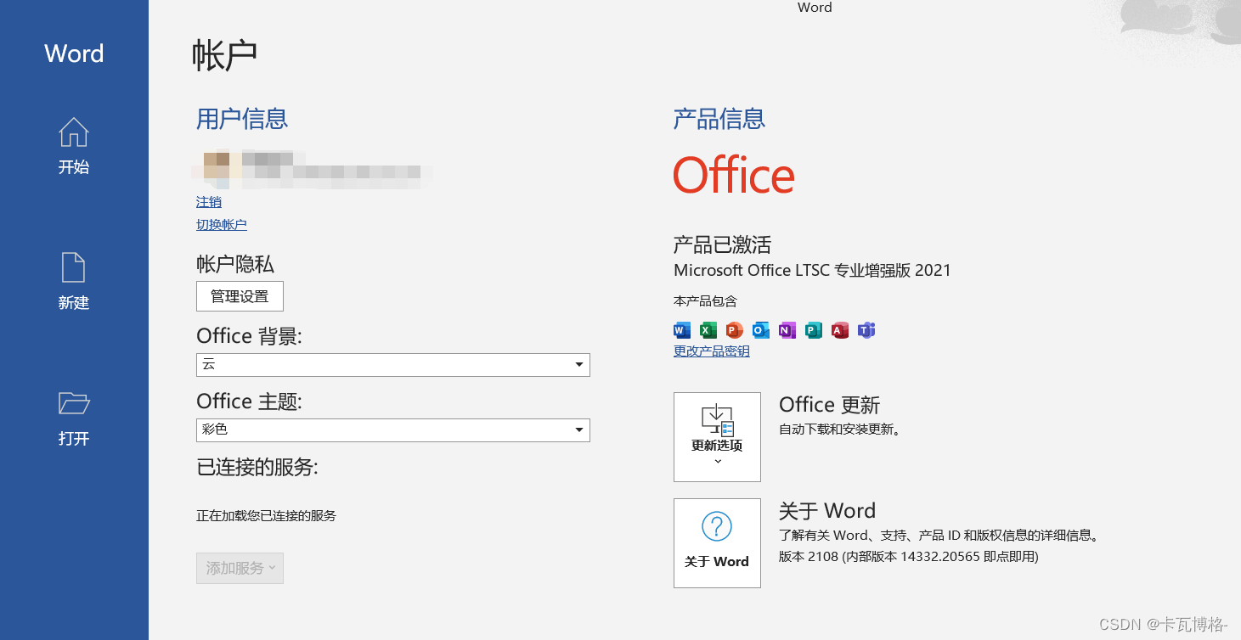Screen dimensions: 1241x640
Task: Click the 切换帐户 switch account link
Action: click(222, 225)
